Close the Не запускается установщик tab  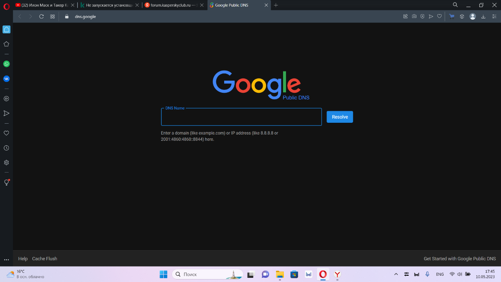(137, 5)
